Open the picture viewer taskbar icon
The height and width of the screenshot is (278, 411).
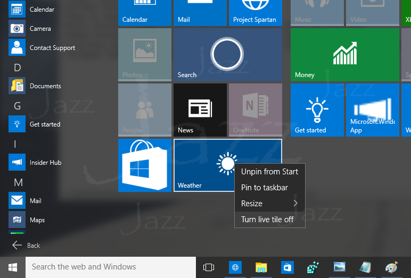pyautogui.click(x=340, y=267)
